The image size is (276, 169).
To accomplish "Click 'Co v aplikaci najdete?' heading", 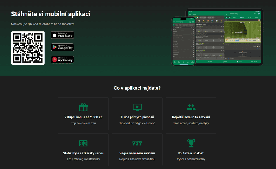I will (x=137, y=88).
